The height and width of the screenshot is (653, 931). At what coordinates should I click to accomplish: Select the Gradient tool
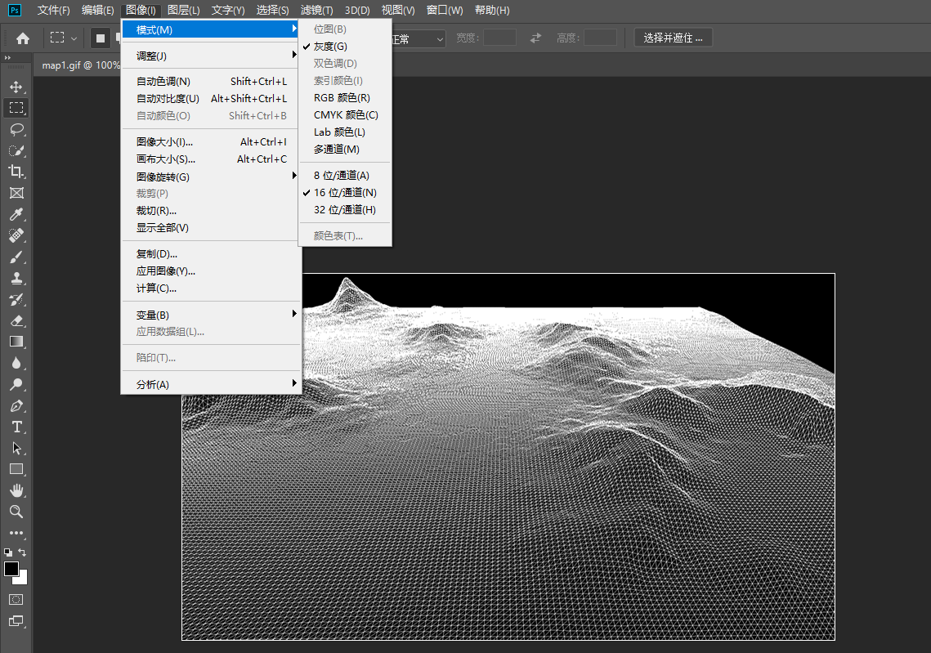(16, 342)
